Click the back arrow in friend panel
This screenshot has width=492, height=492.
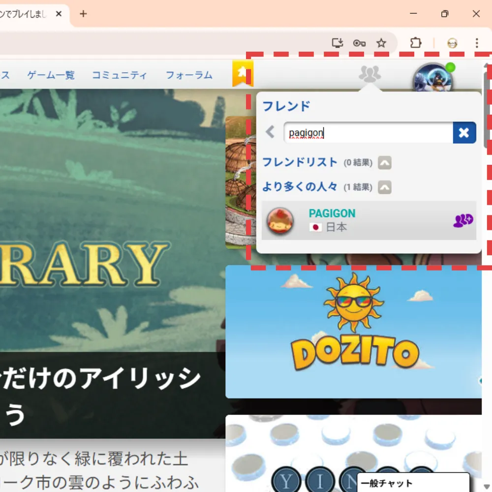(270, 132)
